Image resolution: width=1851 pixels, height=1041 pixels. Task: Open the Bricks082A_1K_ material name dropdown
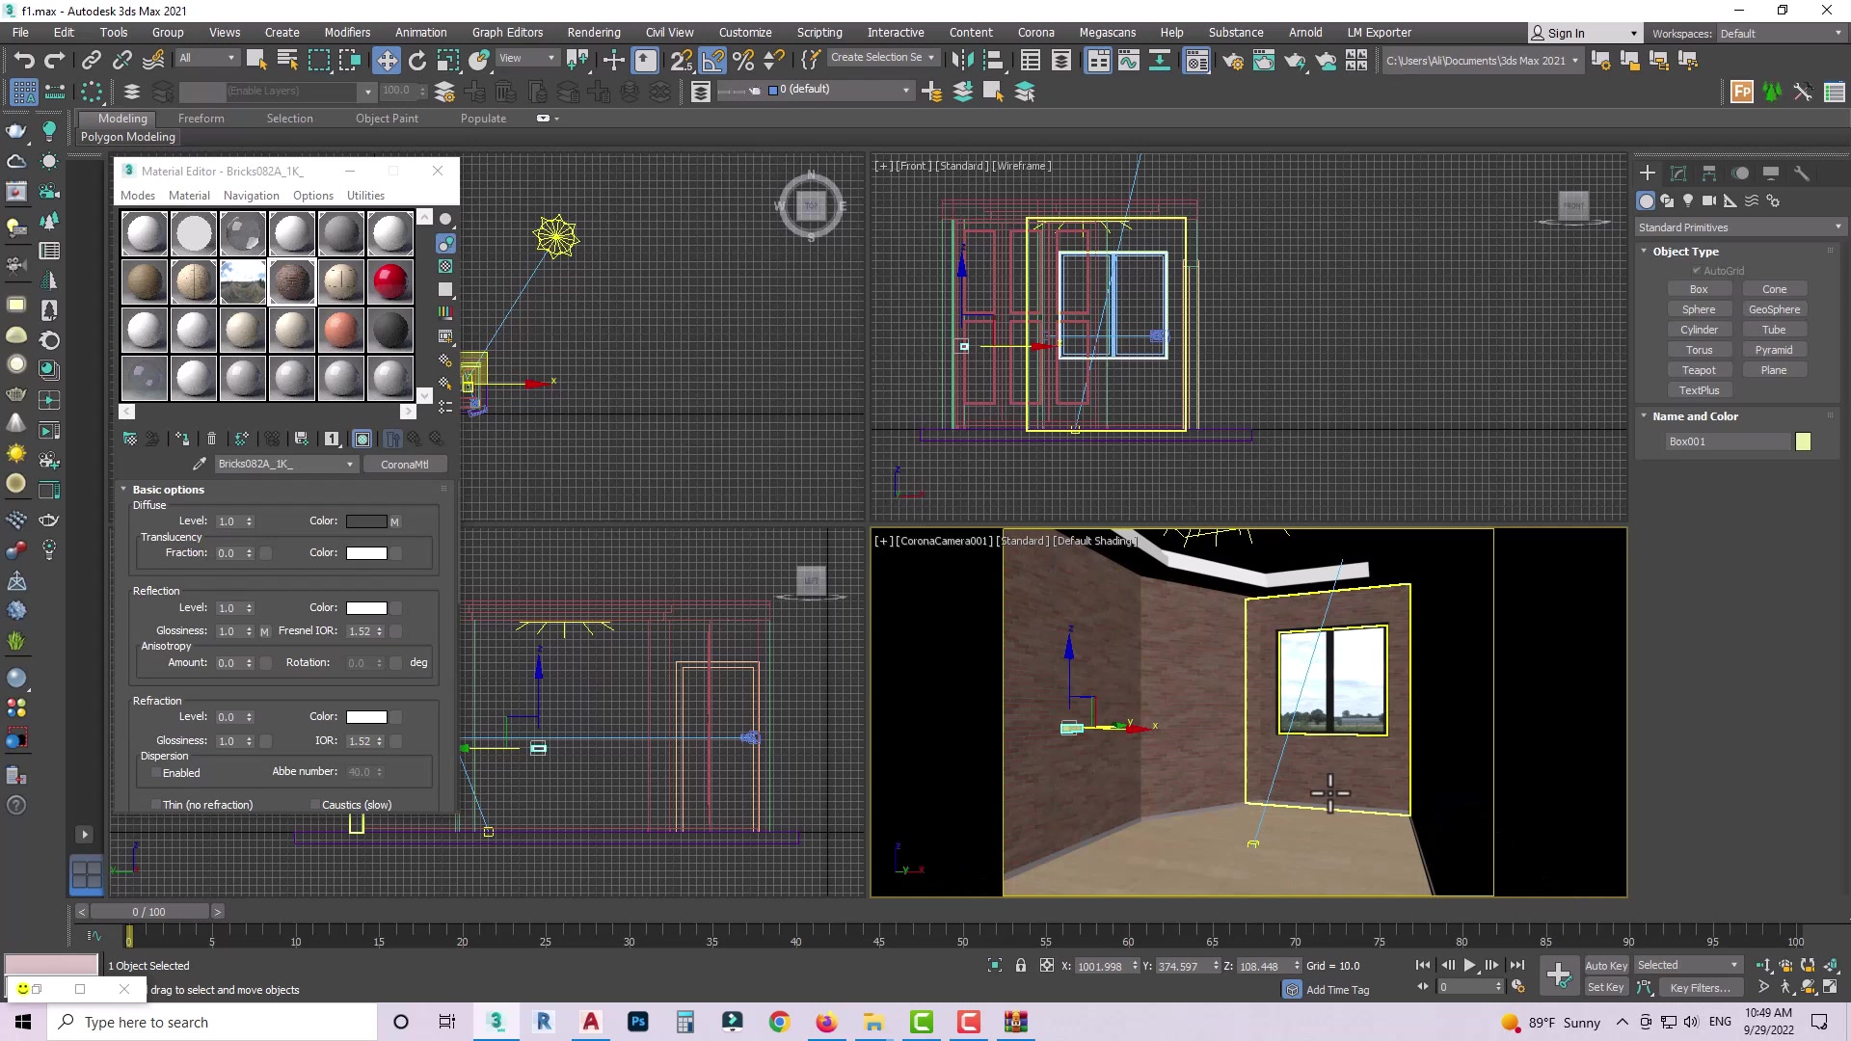point(349,465)
